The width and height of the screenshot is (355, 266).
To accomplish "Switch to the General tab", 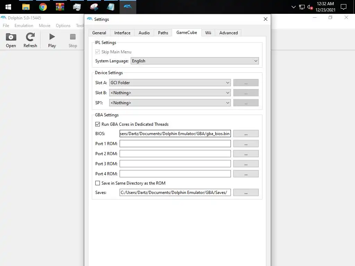I will tap(99, 33).
